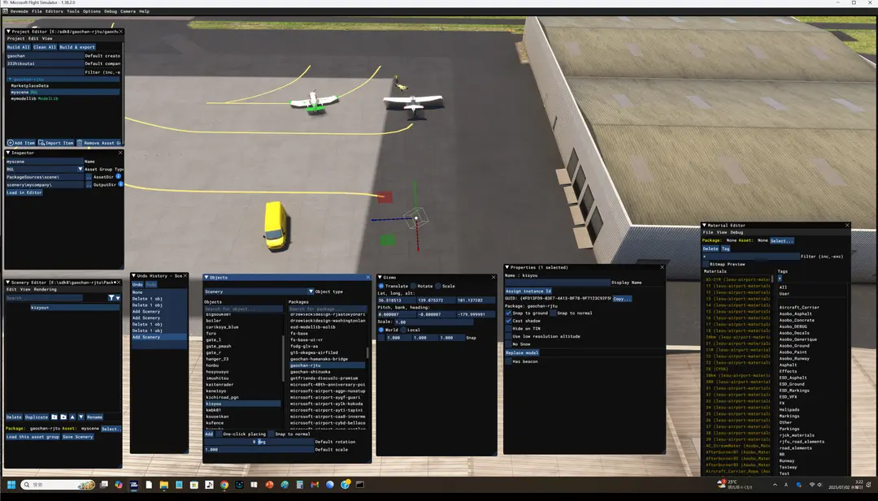Collapse the Material Editor panel triangle
Image resolution: width=878 pixels, height=501 pixels.
pos(705,226)
